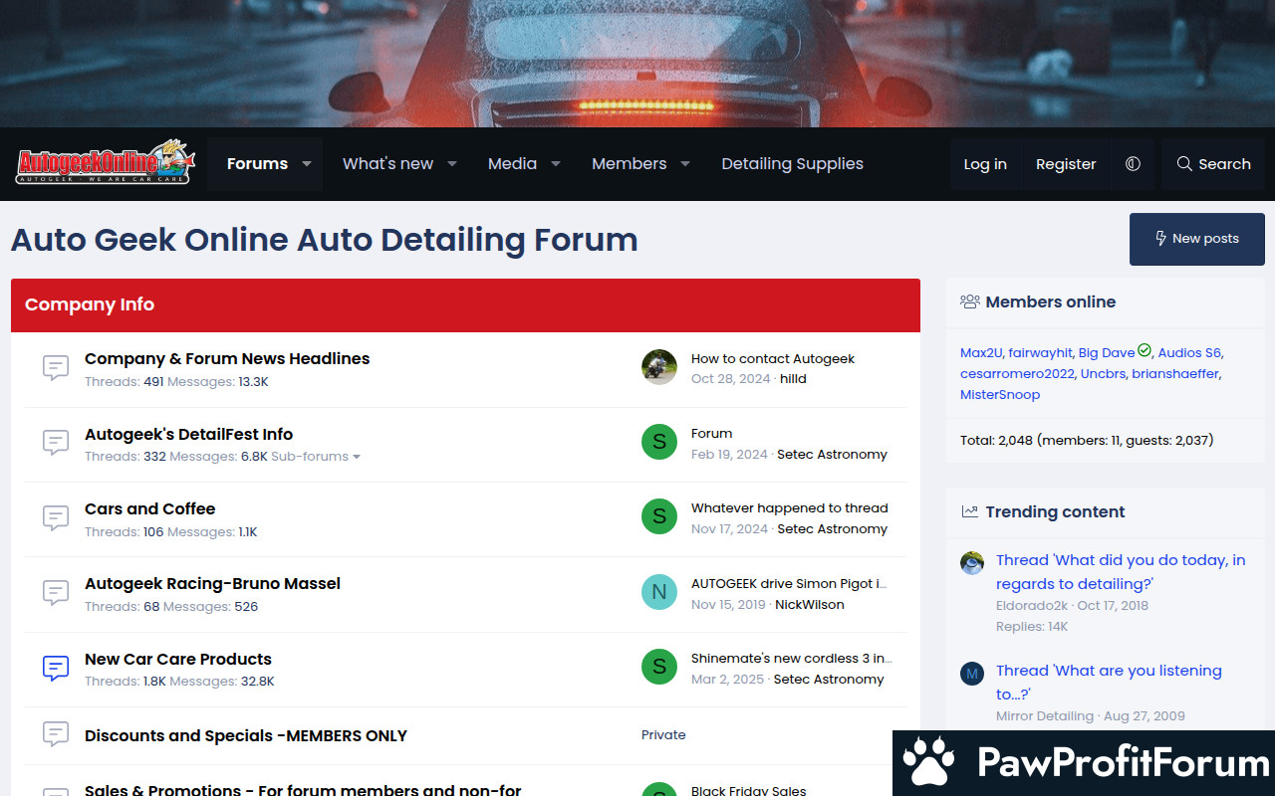Open member brianshaeffer's profile
This screenshot has height=796, width=1275.
1175,373
